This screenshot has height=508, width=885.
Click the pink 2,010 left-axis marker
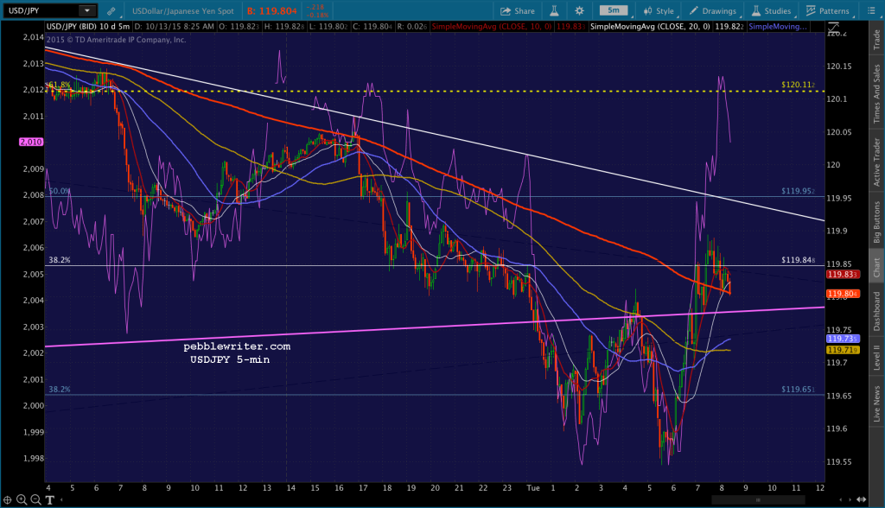pyautogui.click(x=31, y=142)
